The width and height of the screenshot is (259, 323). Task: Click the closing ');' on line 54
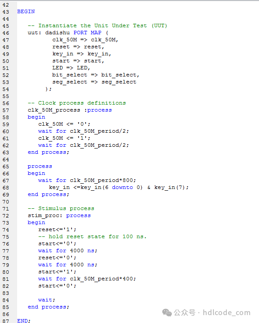(x=49, y=89)
